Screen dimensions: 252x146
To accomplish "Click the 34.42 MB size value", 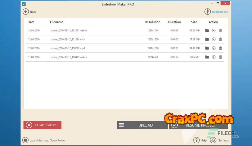I will point(194,48).
